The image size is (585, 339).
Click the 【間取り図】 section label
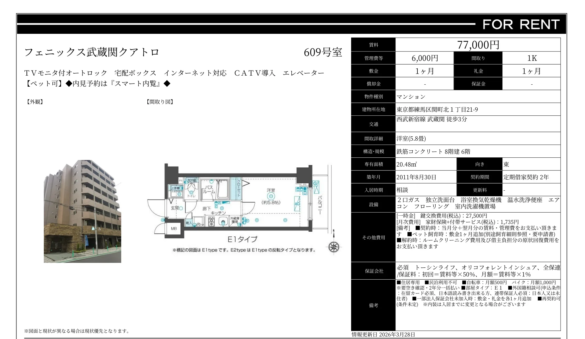coord(160,102)
